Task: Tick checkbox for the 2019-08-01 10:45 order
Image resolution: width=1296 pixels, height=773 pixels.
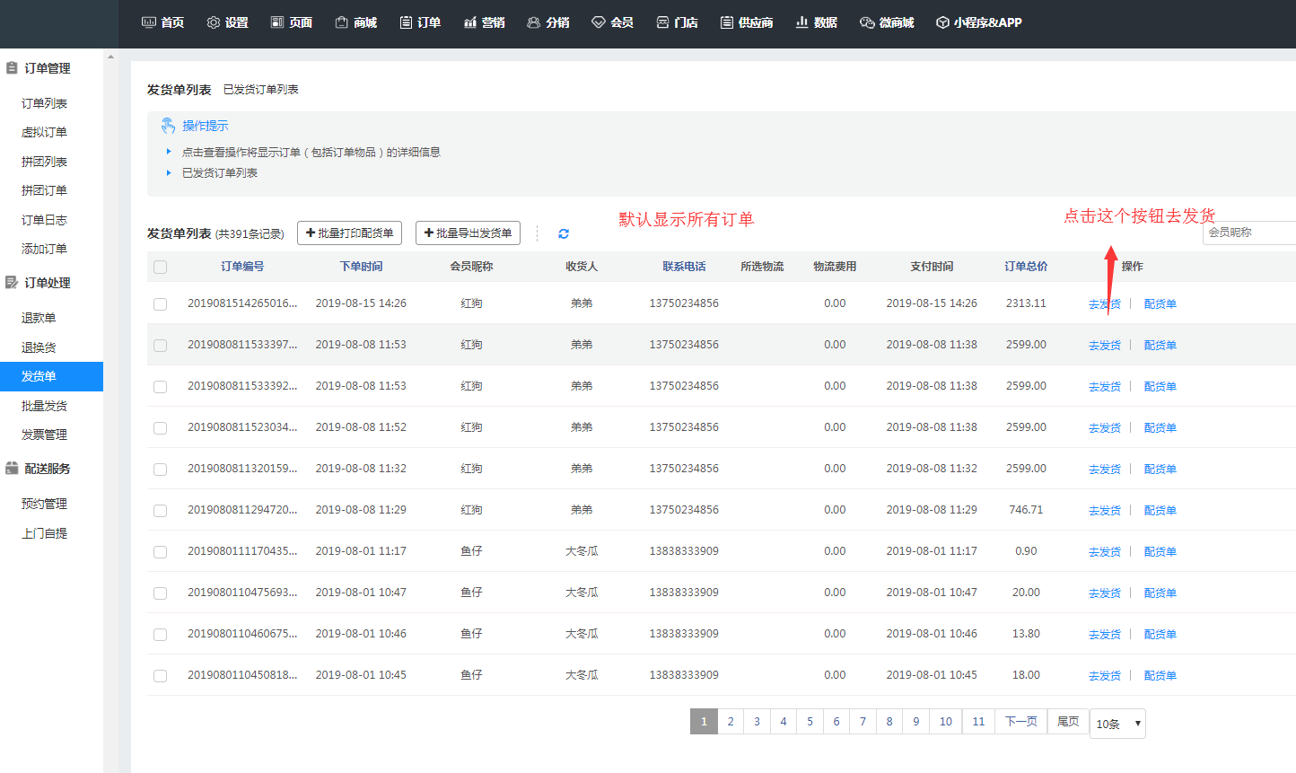Action: coord(161,676)
